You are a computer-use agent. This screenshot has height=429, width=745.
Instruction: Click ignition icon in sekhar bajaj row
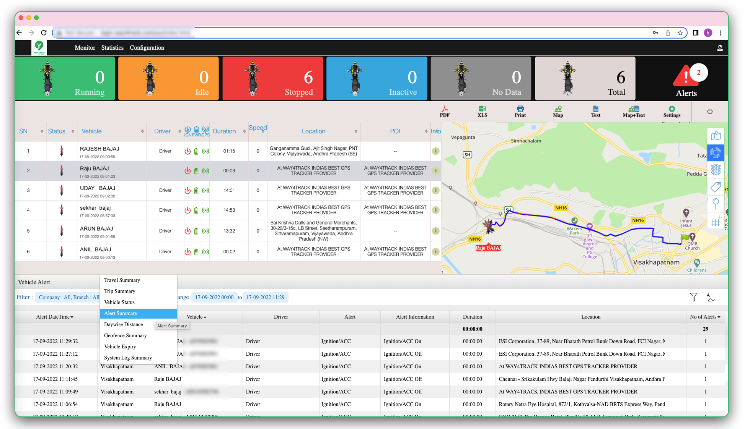pos(187,210)
